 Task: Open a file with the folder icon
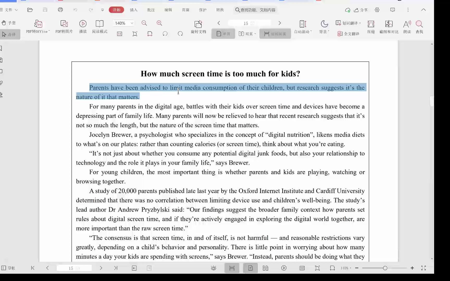tap(30, 10)
